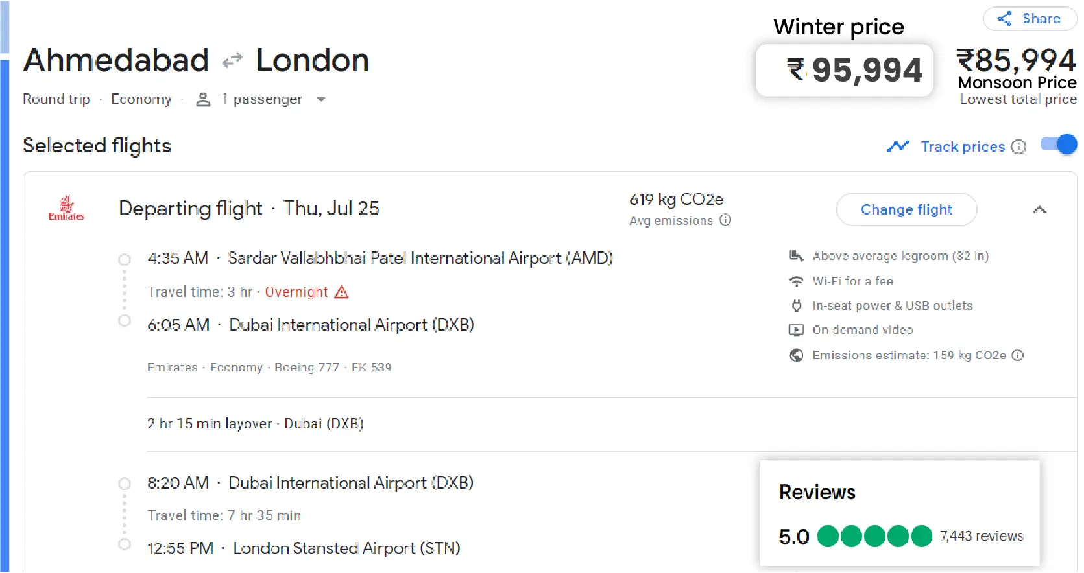Click the Change flight button

click(906, 209)
